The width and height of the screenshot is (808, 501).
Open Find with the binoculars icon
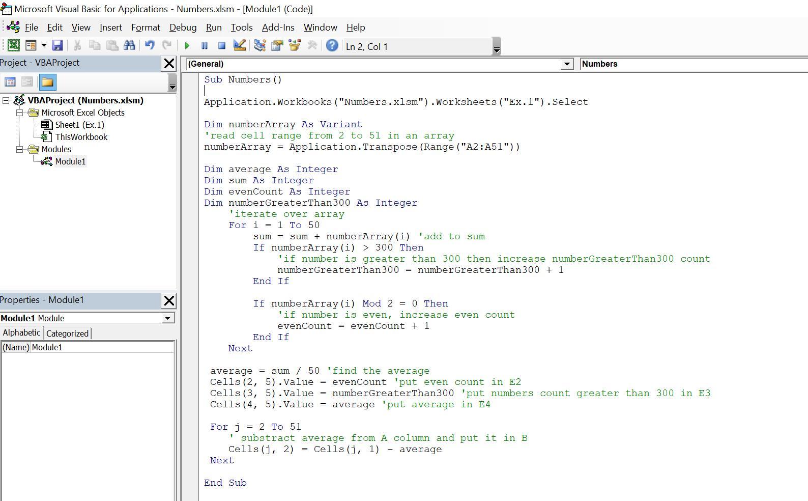pyautogui.click(x=129, y=46)
